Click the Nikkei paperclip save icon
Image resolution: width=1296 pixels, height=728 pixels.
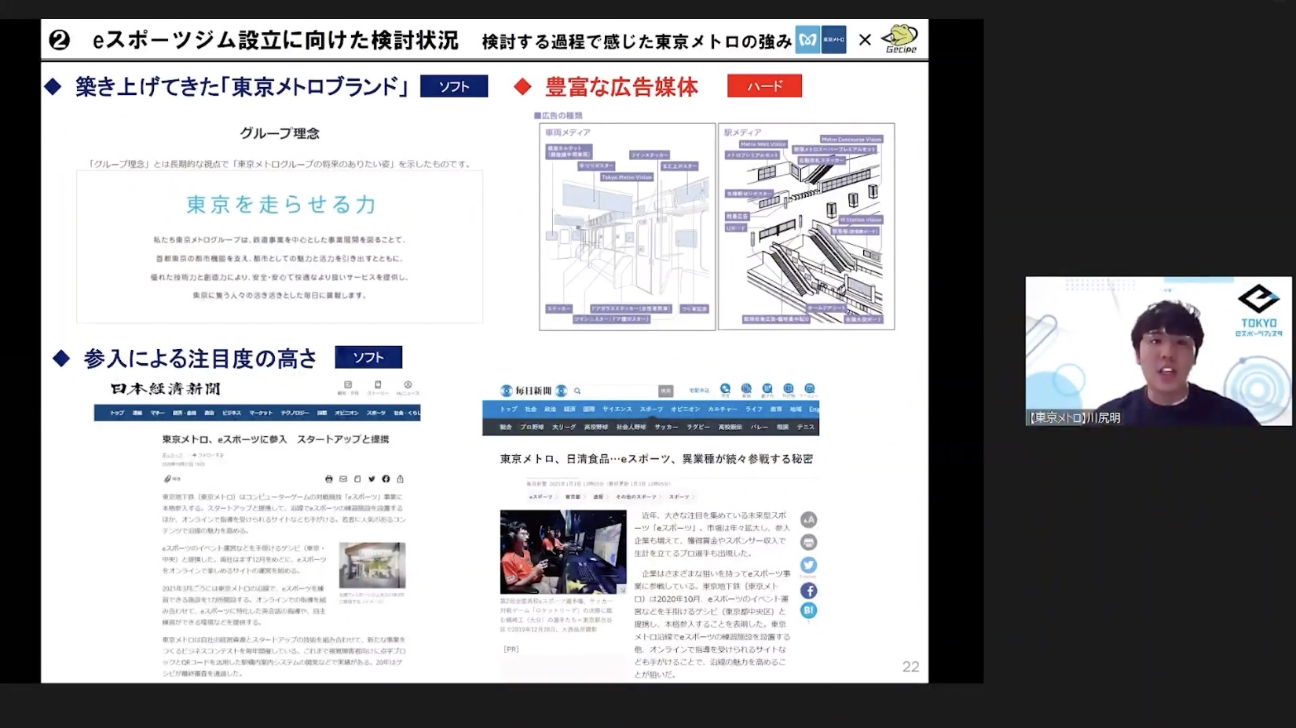[x=167, y=479]
